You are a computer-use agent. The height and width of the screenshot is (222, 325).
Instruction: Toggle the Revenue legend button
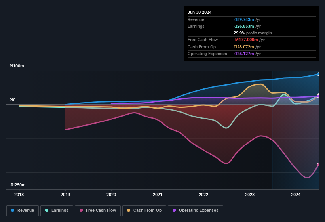(23, 211)
